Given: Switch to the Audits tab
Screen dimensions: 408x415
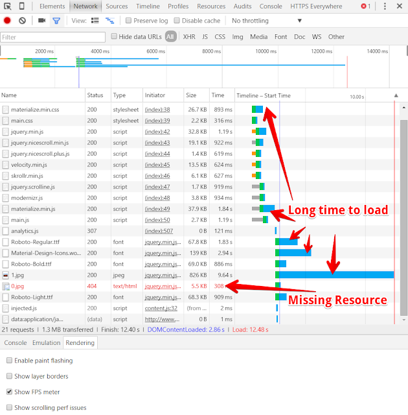Looking at the screenshot, I should (242, 6).
